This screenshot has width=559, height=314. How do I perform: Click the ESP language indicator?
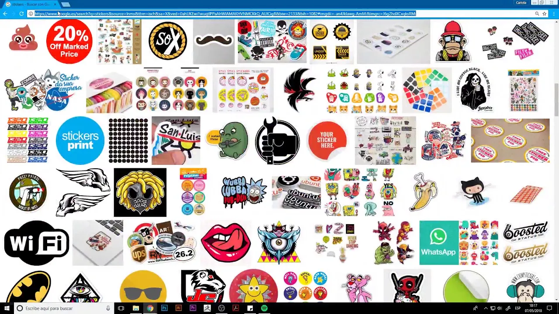[518, 308]
